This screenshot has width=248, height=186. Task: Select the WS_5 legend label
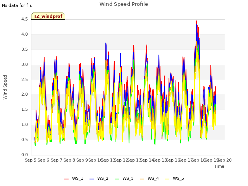tap(178, 178)
